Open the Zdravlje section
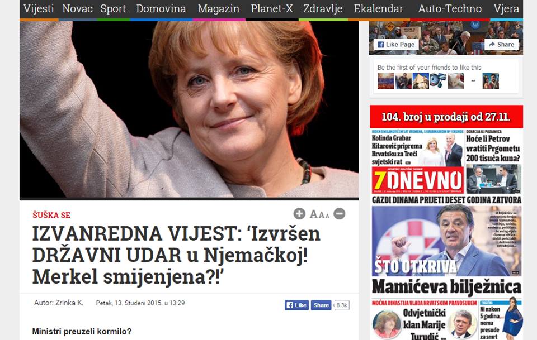This screenshot has width=537, height=340. point(323,8)
